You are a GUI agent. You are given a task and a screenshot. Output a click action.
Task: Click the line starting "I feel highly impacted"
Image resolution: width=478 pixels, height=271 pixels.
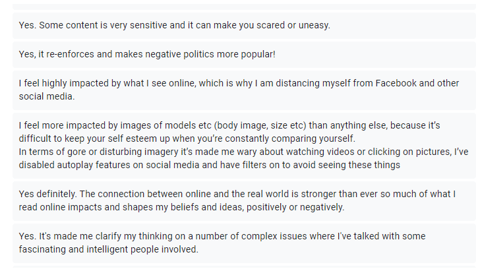click(x=236, y=83)
